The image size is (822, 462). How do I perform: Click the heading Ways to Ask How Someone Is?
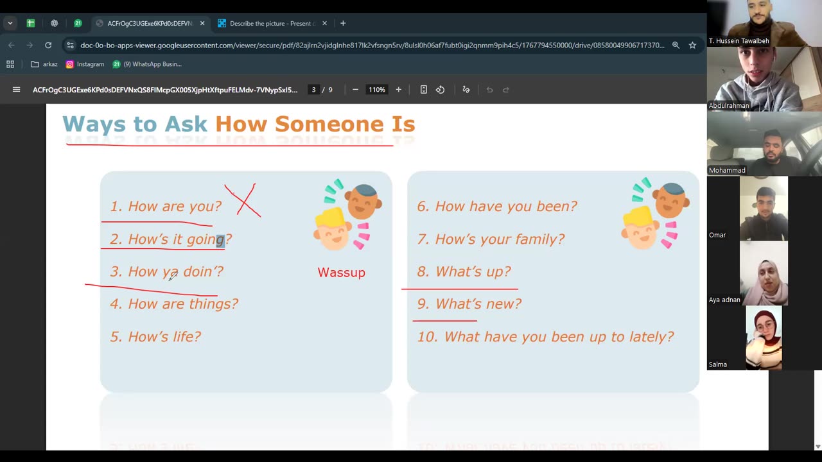tap(239, 124)
